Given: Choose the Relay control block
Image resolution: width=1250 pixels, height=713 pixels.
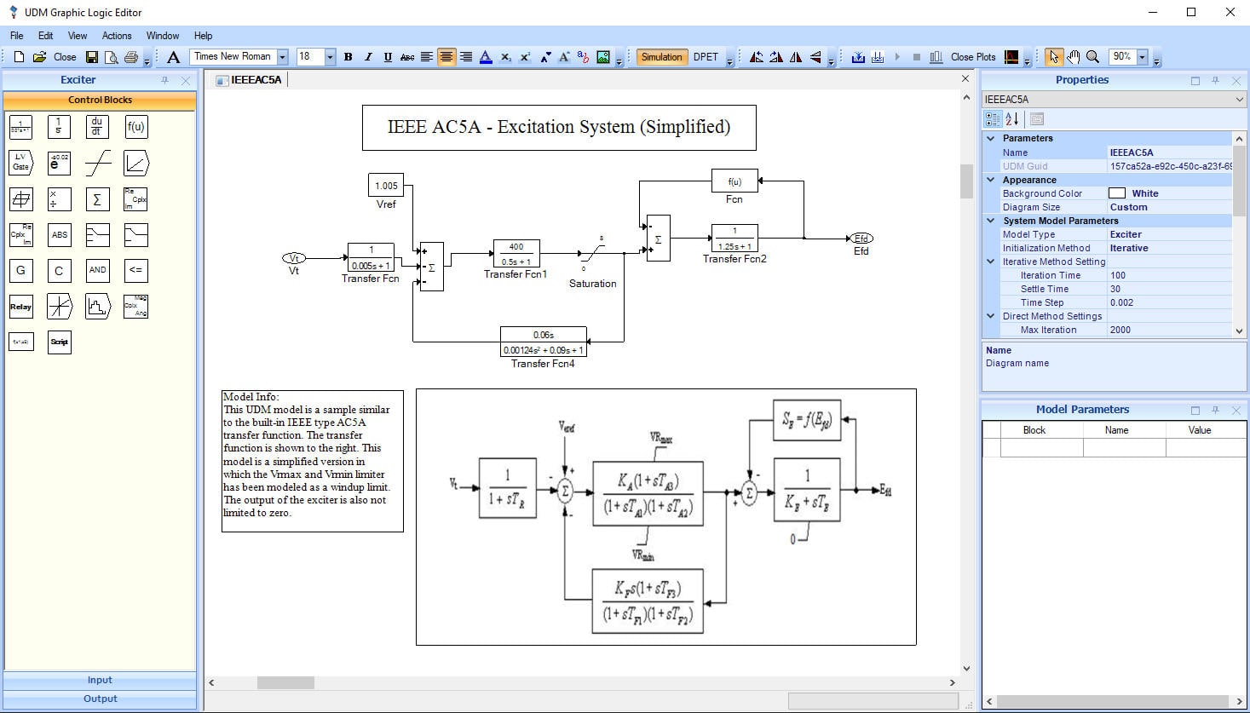Looking at the screenshot, I should (x=20, y=307).
